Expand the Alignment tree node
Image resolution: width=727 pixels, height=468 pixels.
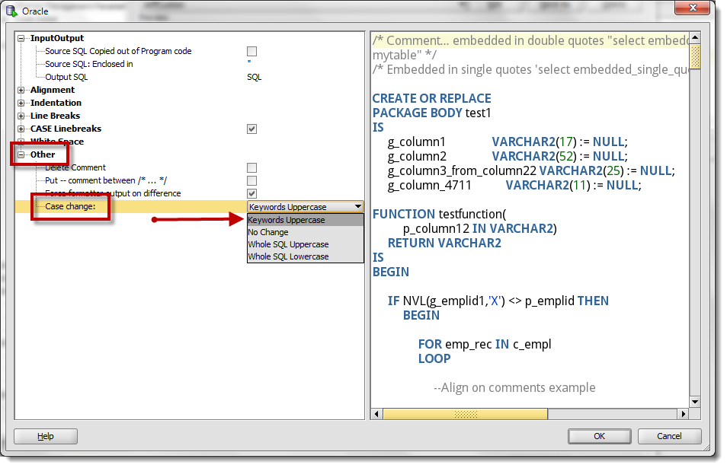(21, 91)
